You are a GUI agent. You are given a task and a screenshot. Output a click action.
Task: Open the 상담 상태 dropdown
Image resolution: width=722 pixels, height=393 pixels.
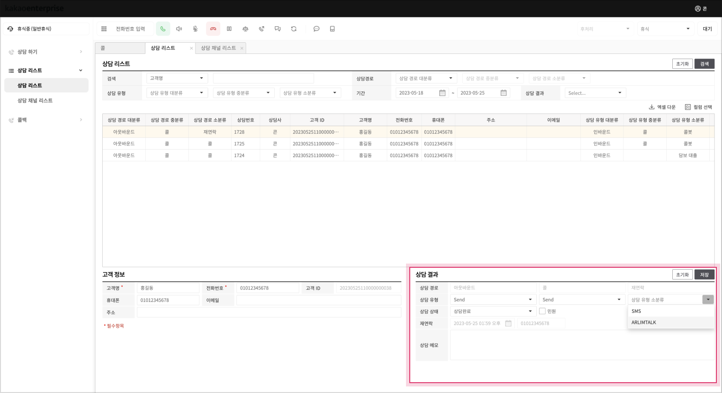[492, 311]
